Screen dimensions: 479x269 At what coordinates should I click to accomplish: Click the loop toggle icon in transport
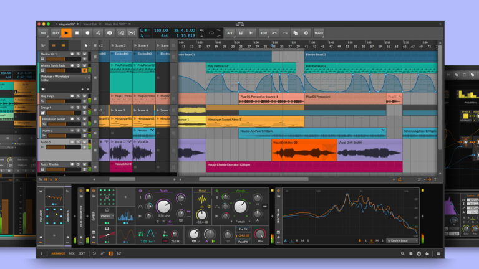[211, 33]
